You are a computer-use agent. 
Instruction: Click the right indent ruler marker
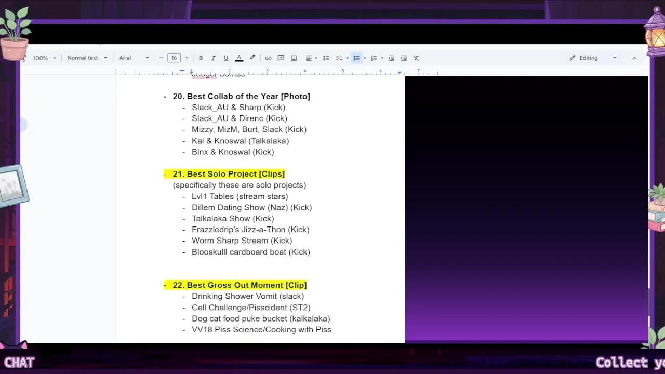tap(399, 72)
